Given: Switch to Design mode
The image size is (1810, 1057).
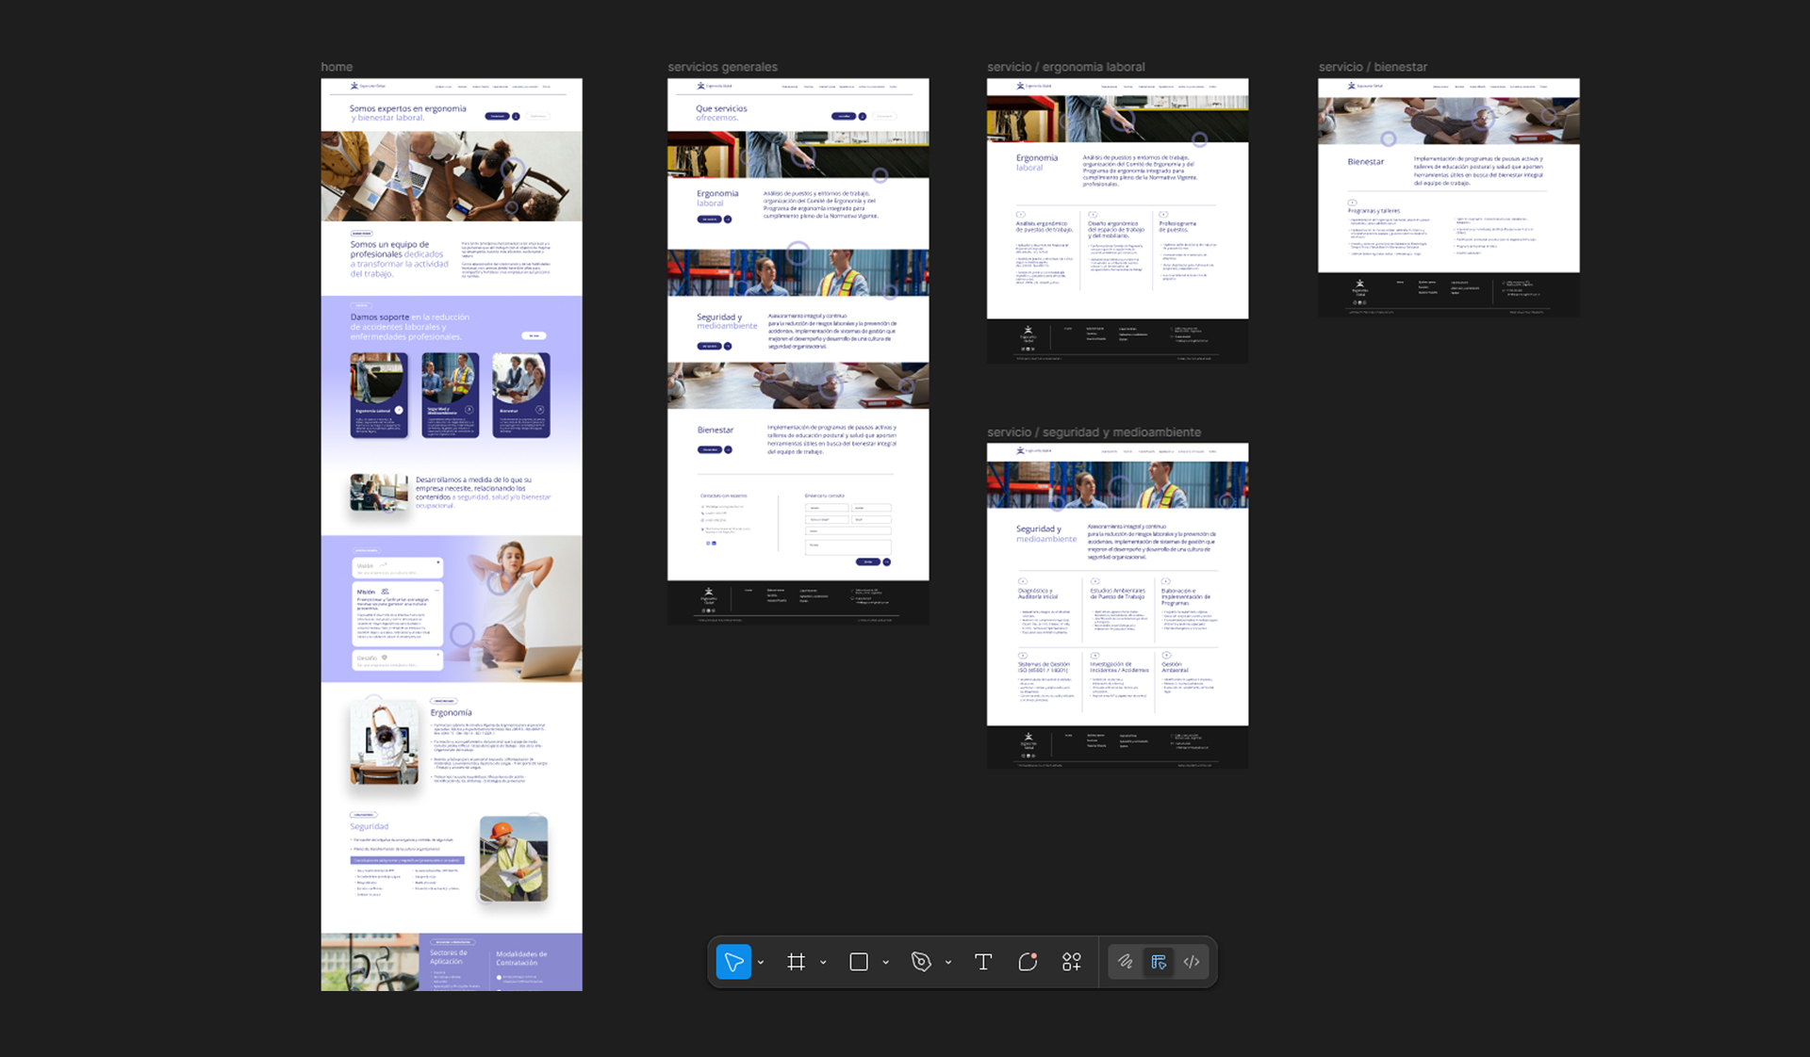Looking at the screenshot, I should 1159,962.
